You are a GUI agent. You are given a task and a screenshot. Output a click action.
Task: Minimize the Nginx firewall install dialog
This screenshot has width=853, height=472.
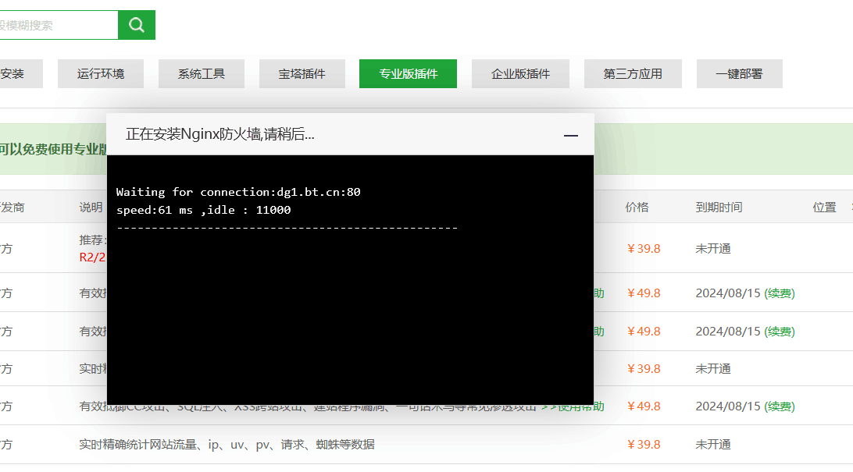pyautogui.click(x=571, y=135)
